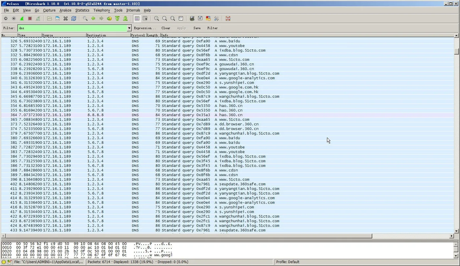Reload this capture file icon
This screenshot has width=460, height=266.
[x=74, y=19]
